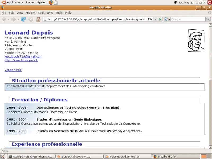The image size is (212, 159).
Task: Launch Firefox from the top panel icon
Action: click(51, 2)
